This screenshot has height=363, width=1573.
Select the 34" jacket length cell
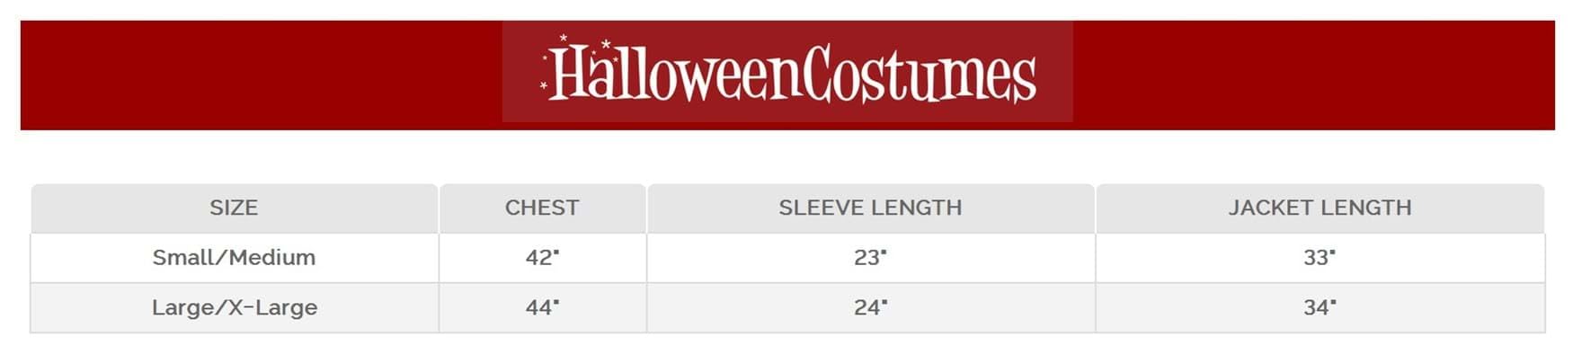(x=1320, y=307)
